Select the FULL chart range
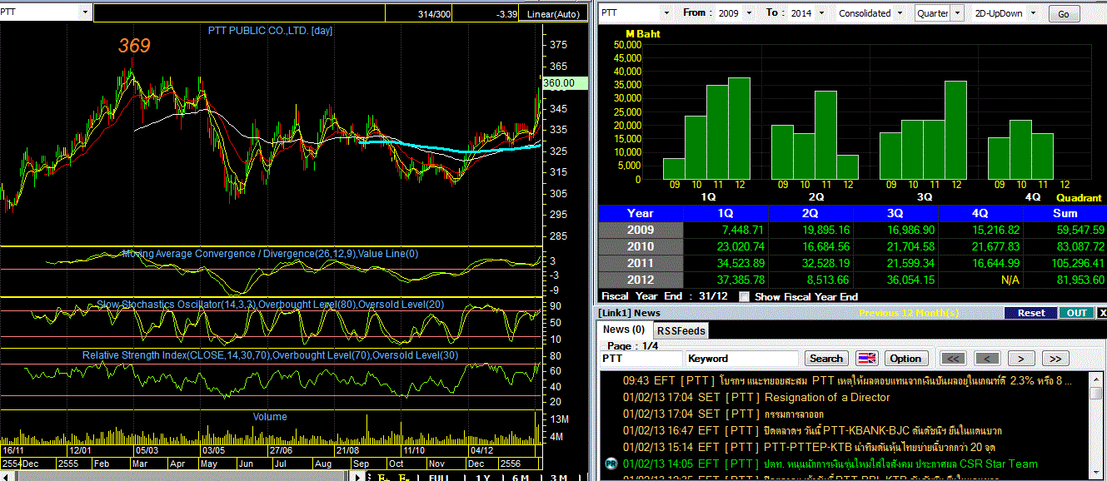 (x=438, y=477)
